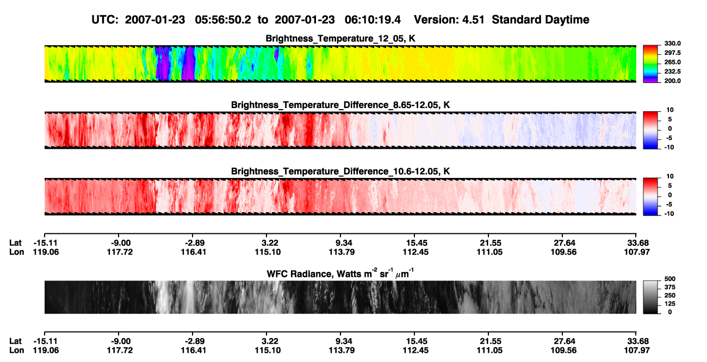Click the grayscale colorbar for WFC Radiance
Screen dimensions: 707x362
[652, 297]
